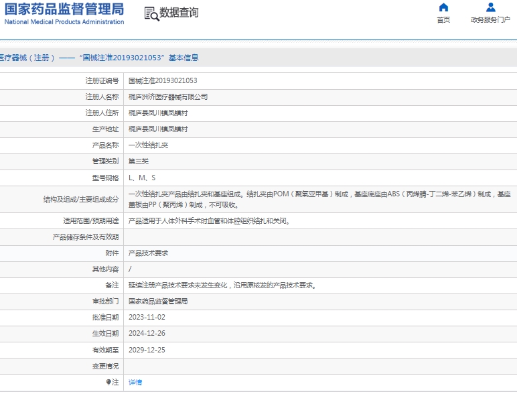The width and height of the screenshot is (517, 394).
Task: Click the 附件 field label
Action: (x=112, y=253)
